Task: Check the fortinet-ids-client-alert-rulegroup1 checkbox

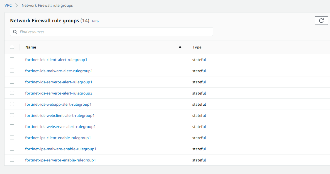Action: click(12, 59)
